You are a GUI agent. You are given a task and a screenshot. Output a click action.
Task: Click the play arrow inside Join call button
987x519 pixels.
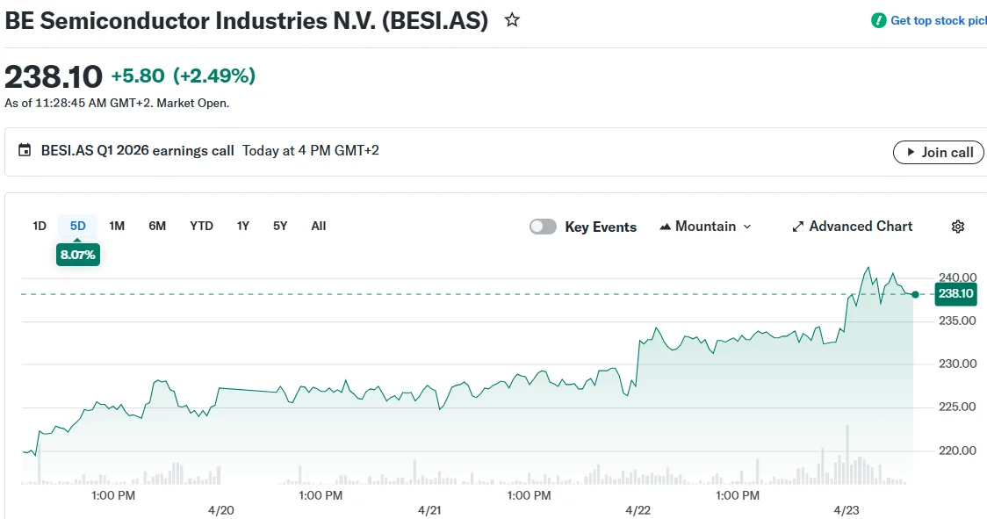tap(911, 152)
